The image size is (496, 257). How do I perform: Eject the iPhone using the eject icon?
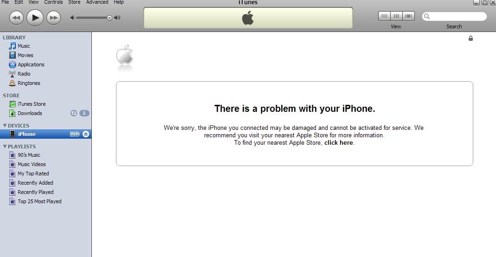coord(86,134)
